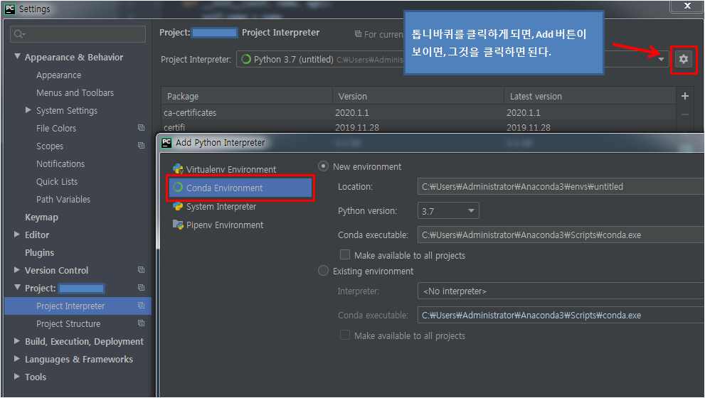Screen dimensions: 705x398
Task: Click the Version column header
Action: pos(418,96)
